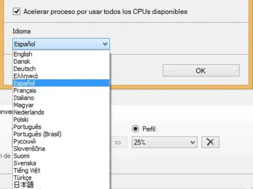
Task: Select the Perfil radio button
Action: [x=135, y=129]
